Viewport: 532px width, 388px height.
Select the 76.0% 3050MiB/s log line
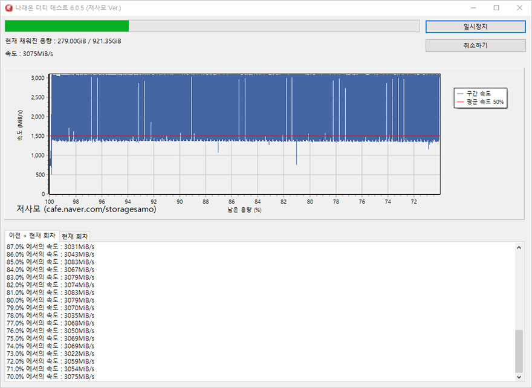click(x=50, y=331)
